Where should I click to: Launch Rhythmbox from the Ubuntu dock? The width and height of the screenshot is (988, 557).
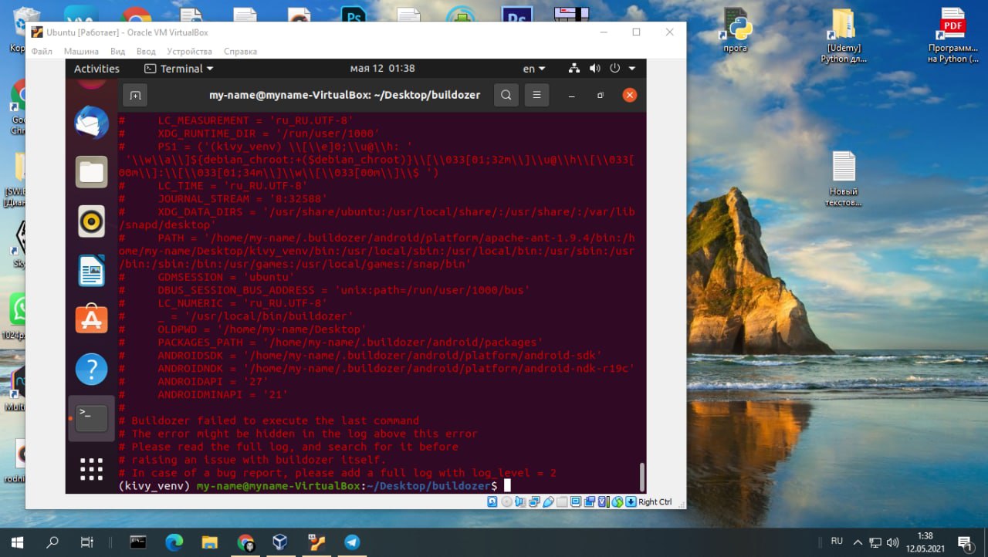click(91, 221)
